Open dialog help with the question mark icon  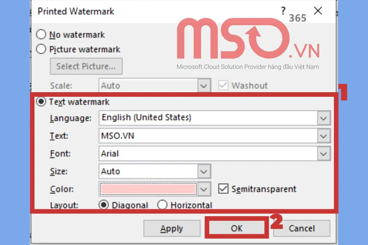(283, 11)
